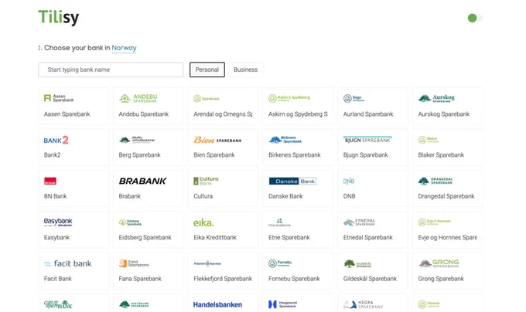Viewport: 526px width, 312px height.
Task: Choose 'Eika Kredittbank' name text
Action: (215, 237)
